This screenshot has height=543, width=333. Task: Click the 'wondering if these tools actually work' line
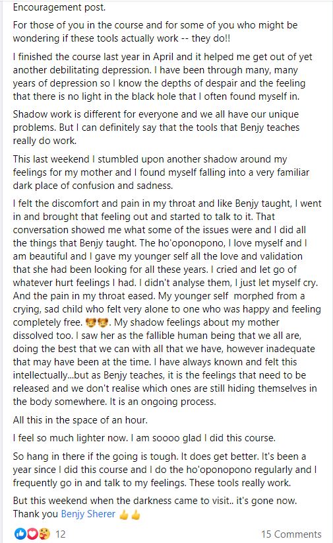coord(122,38)
